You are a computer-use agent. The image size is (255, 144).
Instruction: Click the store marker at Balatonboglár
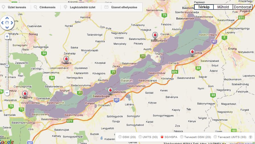tap(110, 90)
